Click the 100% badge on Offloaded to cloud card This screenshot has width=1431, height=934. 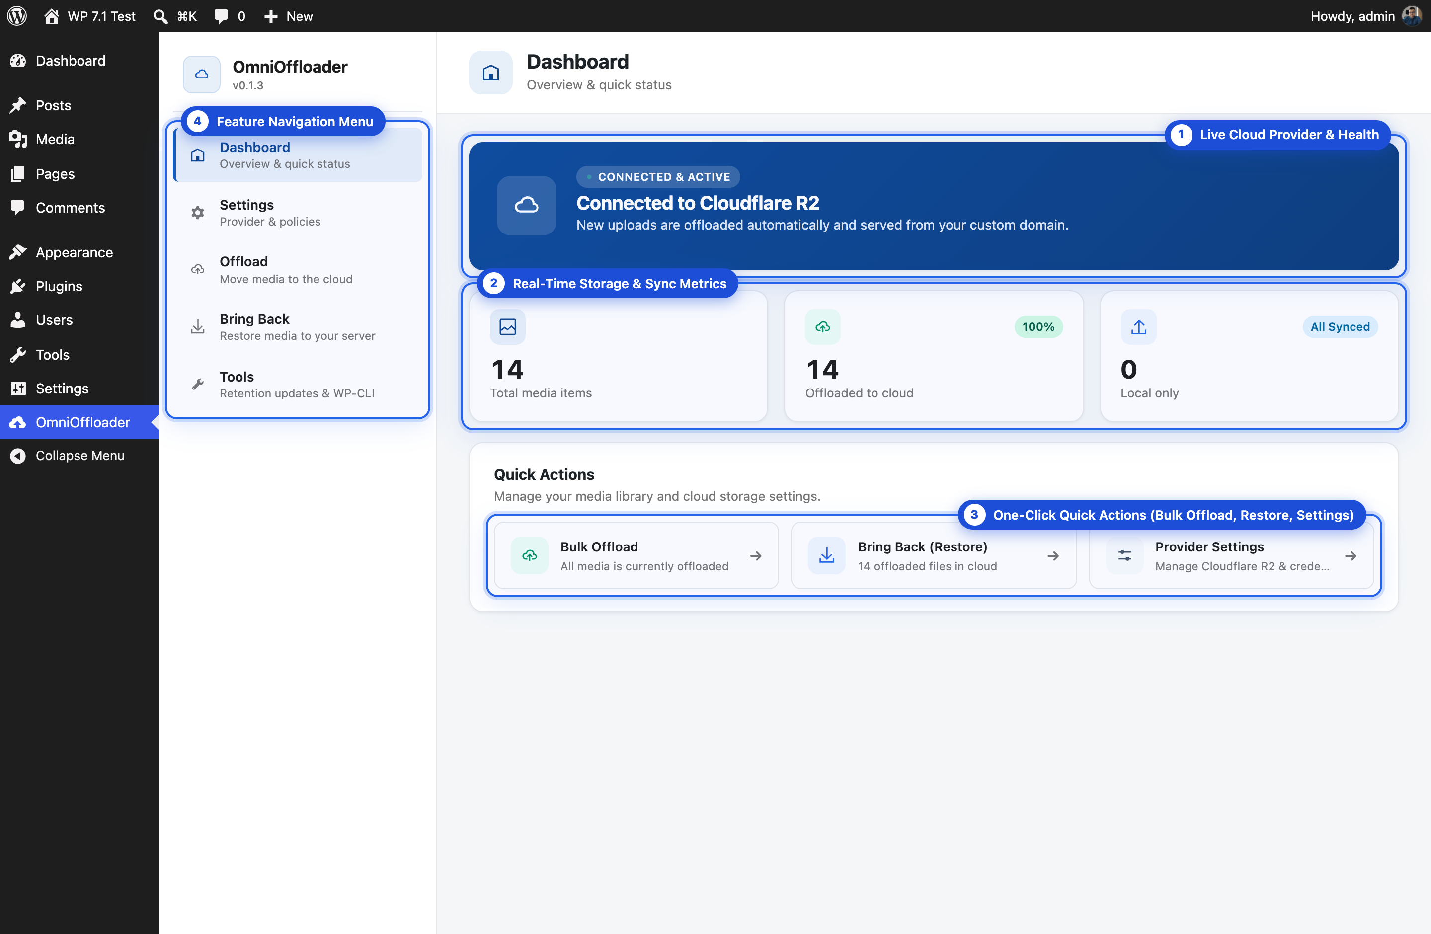(1038, 327)
